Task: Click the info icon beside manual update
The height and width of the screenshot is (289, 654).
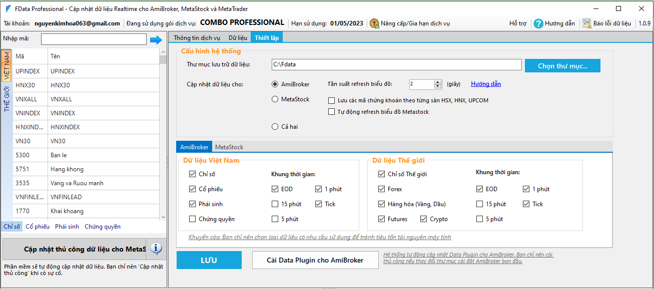Action: [156, 249]
